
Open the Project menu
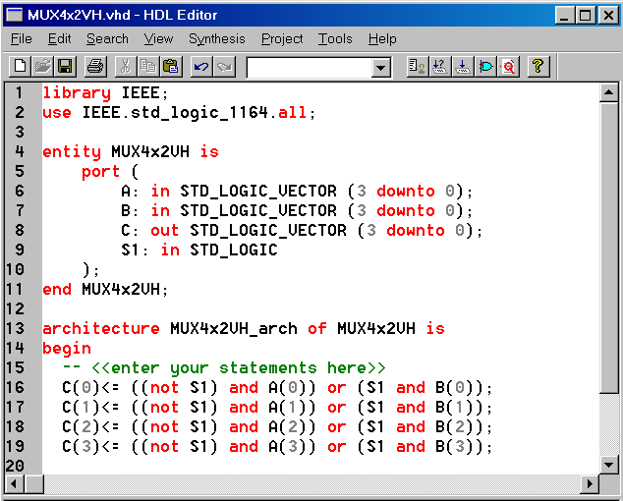(282, 38)
